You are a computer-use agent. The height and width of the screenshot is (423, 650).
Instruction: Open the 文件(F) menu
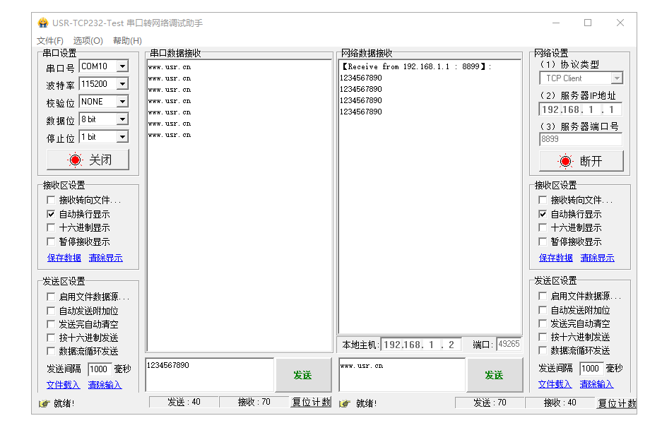click(50, 41)
